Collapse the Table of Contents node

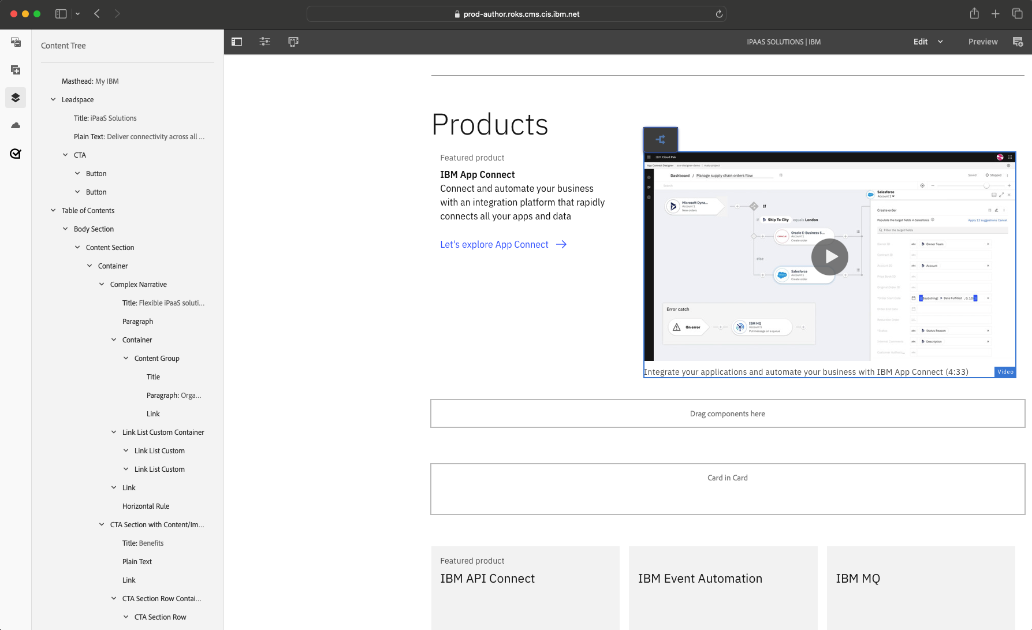53,210
